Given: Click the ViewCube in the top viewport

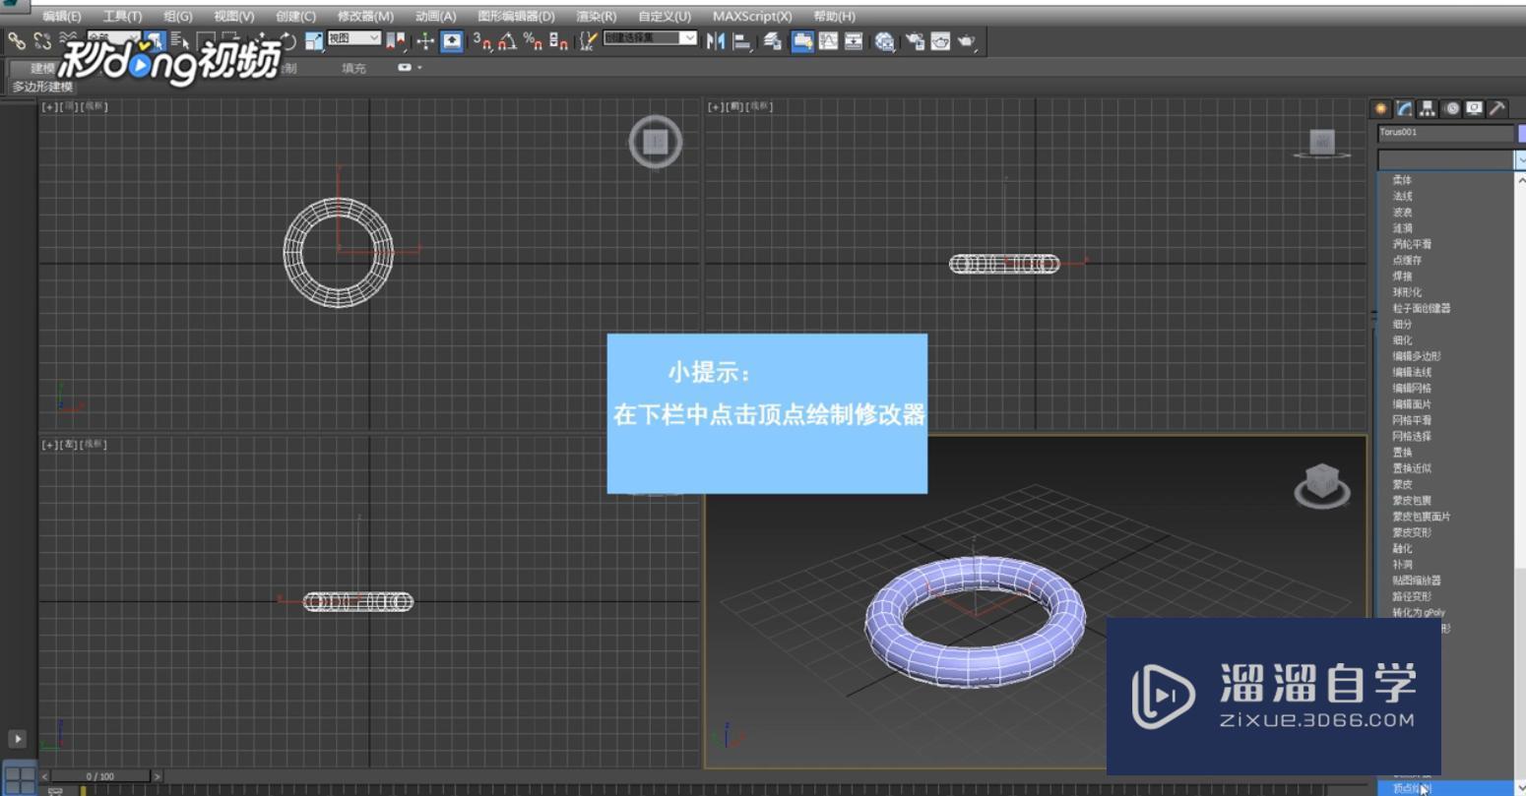Looking at the screenshot, I should pos(656,142).
